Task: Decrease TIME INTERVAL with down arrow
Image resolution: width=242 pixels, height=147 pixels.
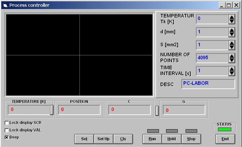Action: click(x=232, y=73)
